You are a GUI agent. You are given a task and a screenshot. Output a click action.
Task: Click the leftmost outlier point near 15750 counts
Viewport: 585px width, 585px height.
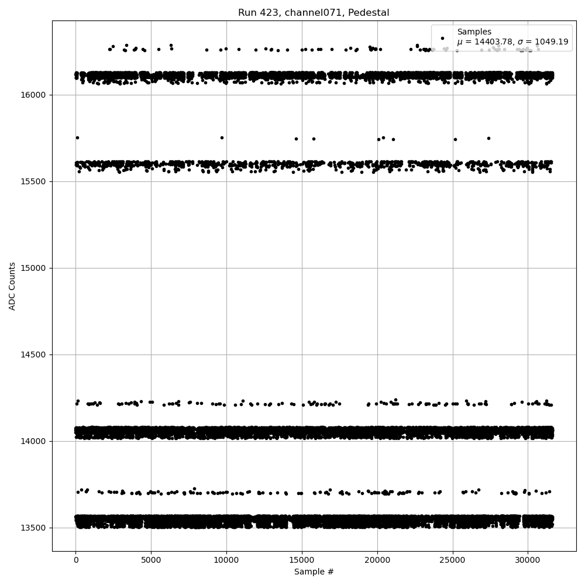[77, 137]
